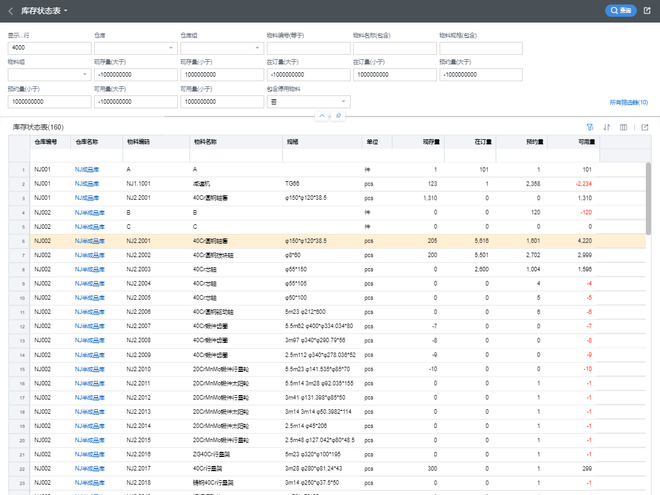660x495 pixels.
Task: Click the red value -2,234
Action: [x=584, y=184]
